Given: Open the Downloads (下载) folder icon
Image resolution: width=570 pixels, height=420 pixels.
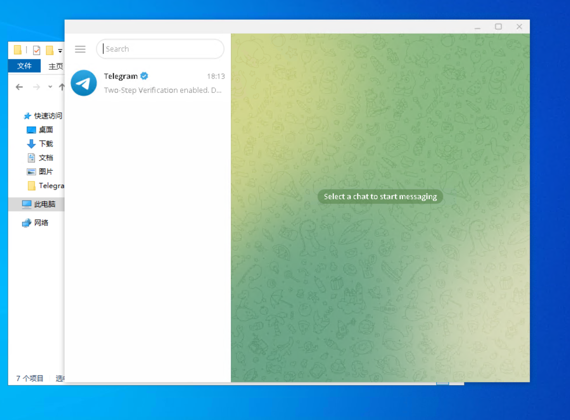Looking at the screenshot, I should point(31,144).
